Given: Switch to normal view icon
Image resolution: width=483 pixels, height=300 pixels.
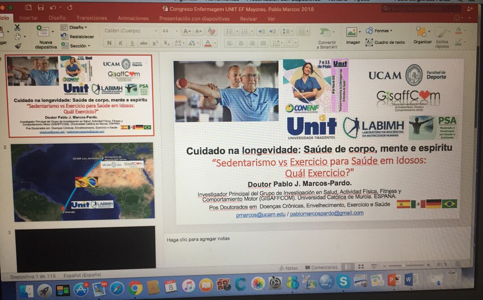Looking at the screenshot, I should tap(347, 267).
